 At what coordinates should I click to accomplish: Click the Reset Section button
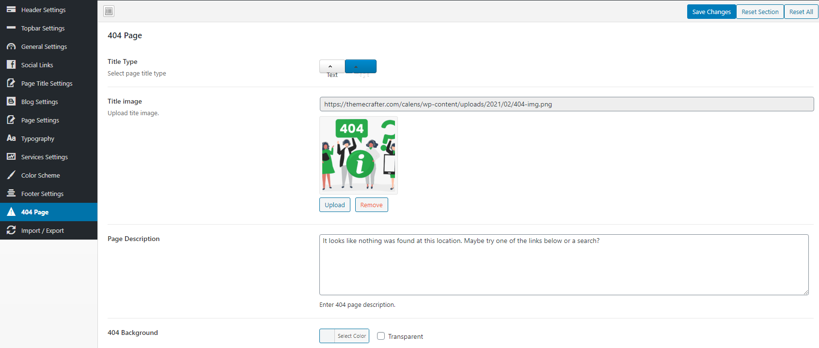click(x=759, y=12)
